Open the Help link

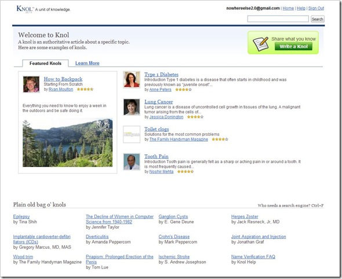(x=301, y=8)
